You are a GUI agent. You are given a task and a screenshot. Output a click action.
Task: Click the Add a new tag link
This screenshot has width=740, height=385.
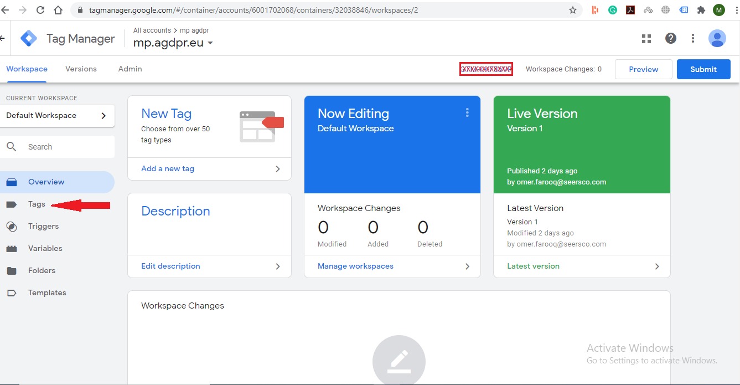(x=168, y=169)
